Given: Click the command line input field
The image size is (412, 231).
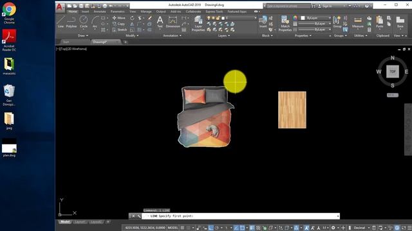Looking at the screenshot, I should (240, 216).
